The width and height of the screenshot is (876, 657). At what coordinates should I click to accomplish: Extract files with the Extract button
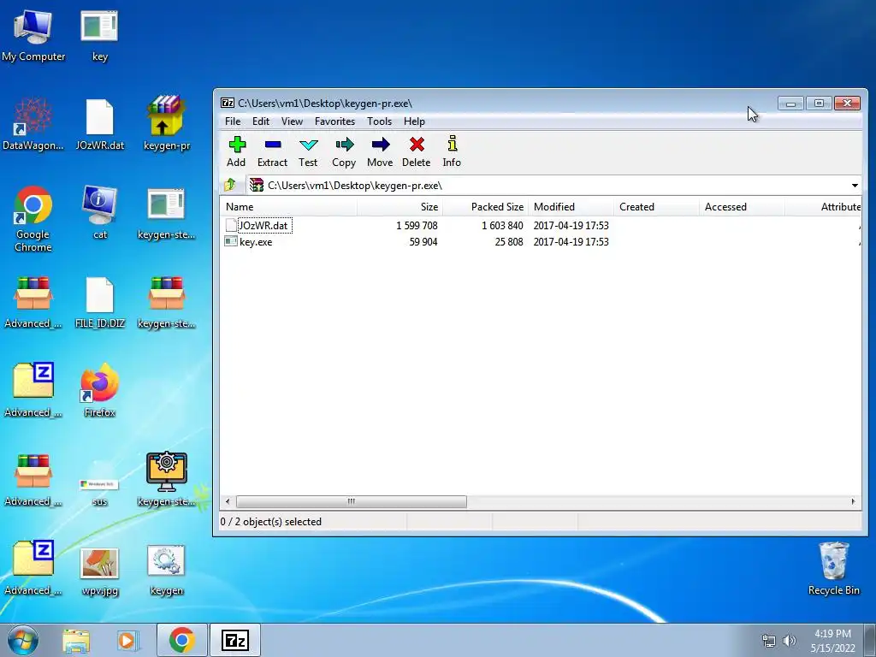click(x=272, y=151)
